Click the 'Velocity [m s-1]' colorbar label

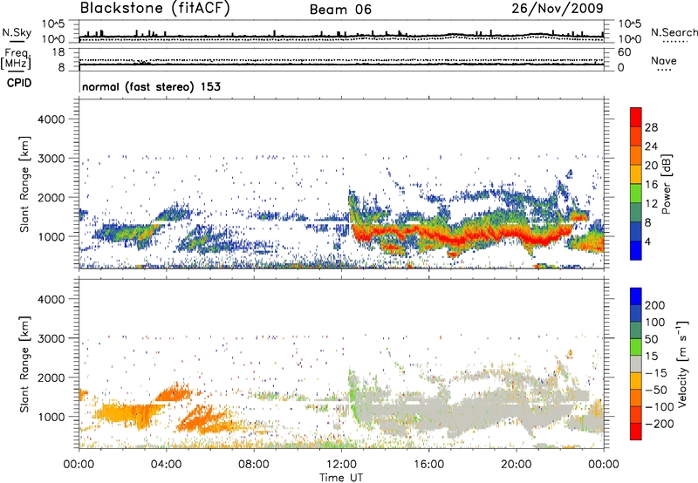click(x=682, y=364)
